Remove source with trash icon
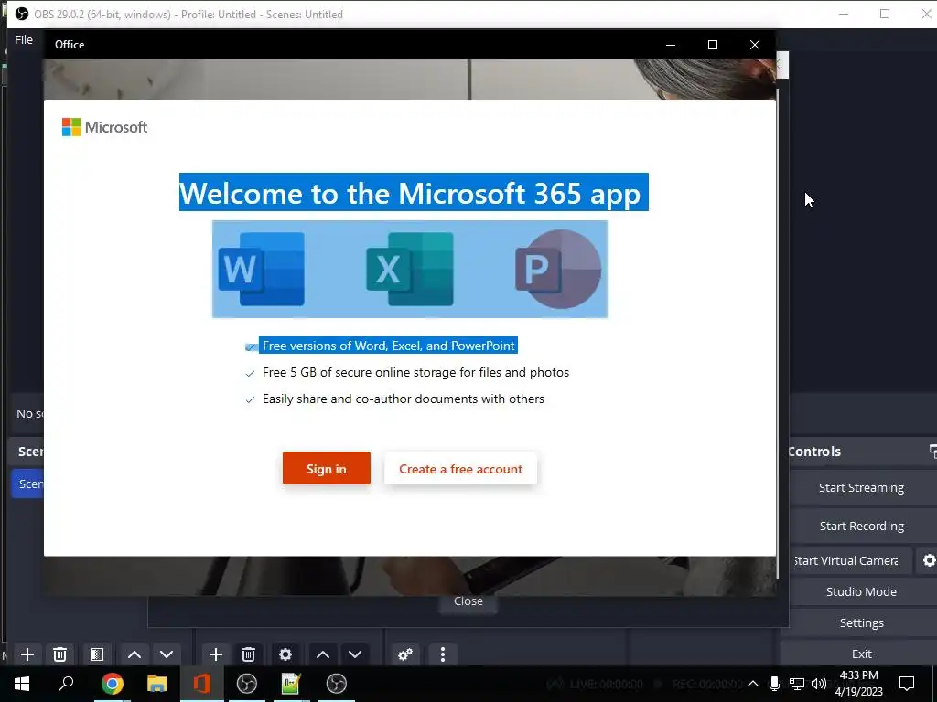937x702 pixels. click(249, 654)
